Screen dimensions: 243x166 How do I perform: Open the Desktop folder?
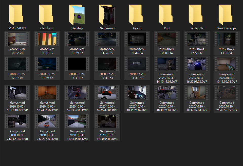pyautogui.click(x=77, y=17)
